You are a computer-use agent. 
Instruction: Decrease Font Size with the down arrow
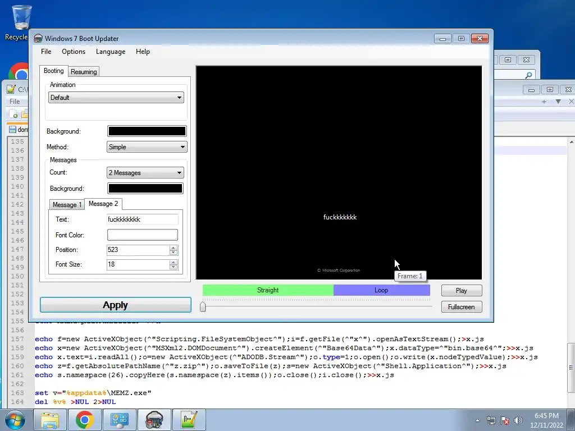click(x=174, y=267)
